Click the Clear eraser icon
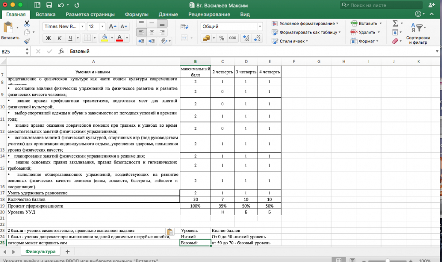This screenshot has width=442, height=262. tap(395, 41)
